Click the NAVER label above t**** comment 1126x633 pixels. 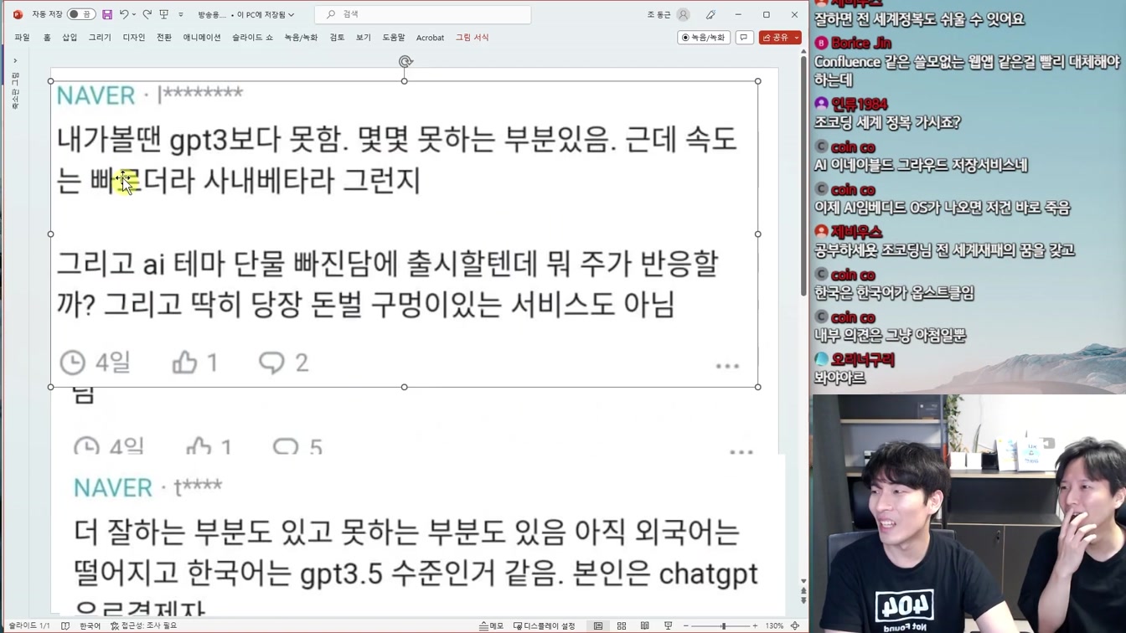113,487
